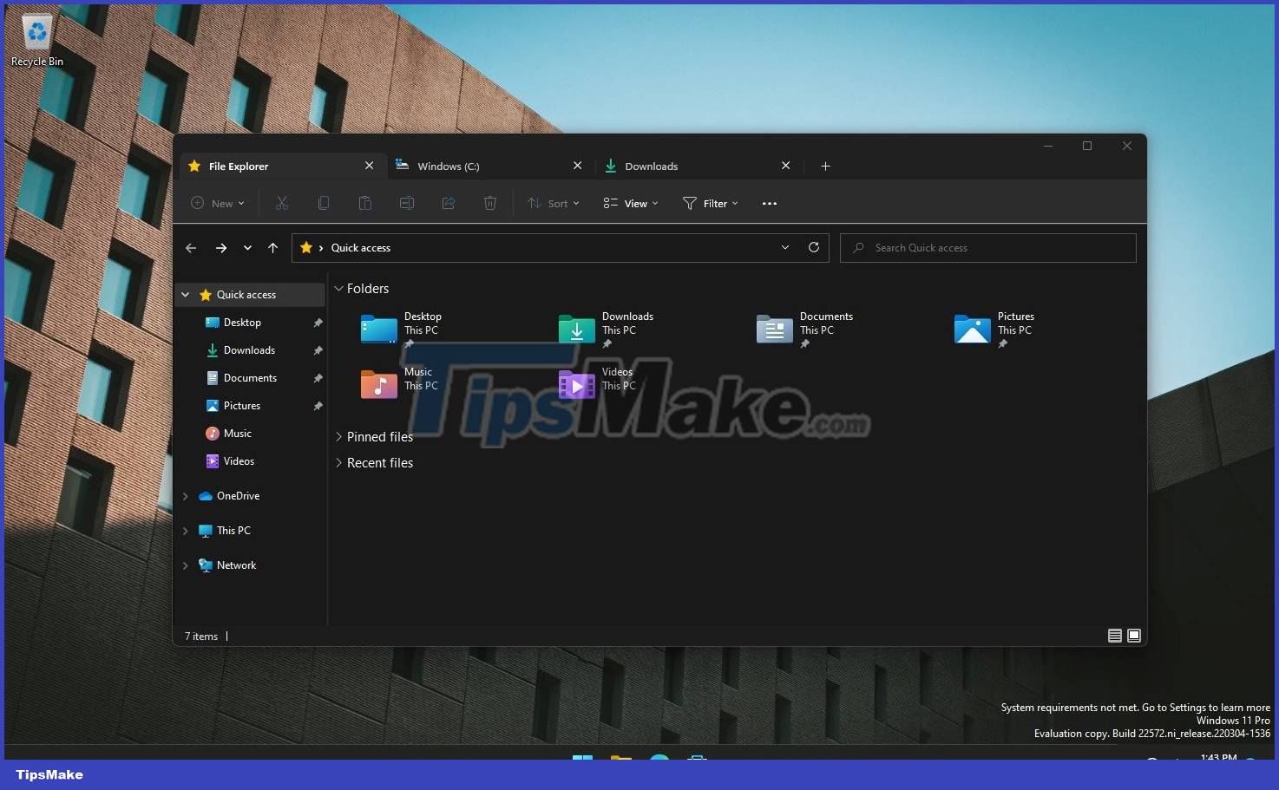Expand the Pinned files group

pyautogui.click(x=339, y=437)
